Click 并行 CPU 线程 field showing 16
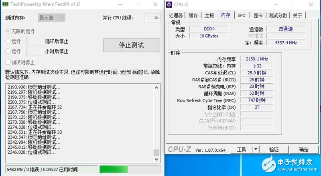 point(152,18)
